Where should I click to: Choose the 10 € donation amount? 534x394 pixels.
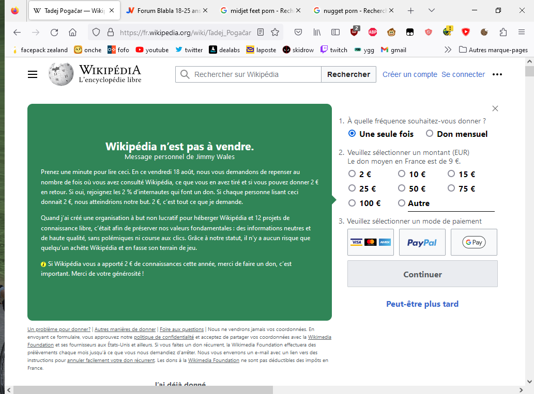coord(402,174)
